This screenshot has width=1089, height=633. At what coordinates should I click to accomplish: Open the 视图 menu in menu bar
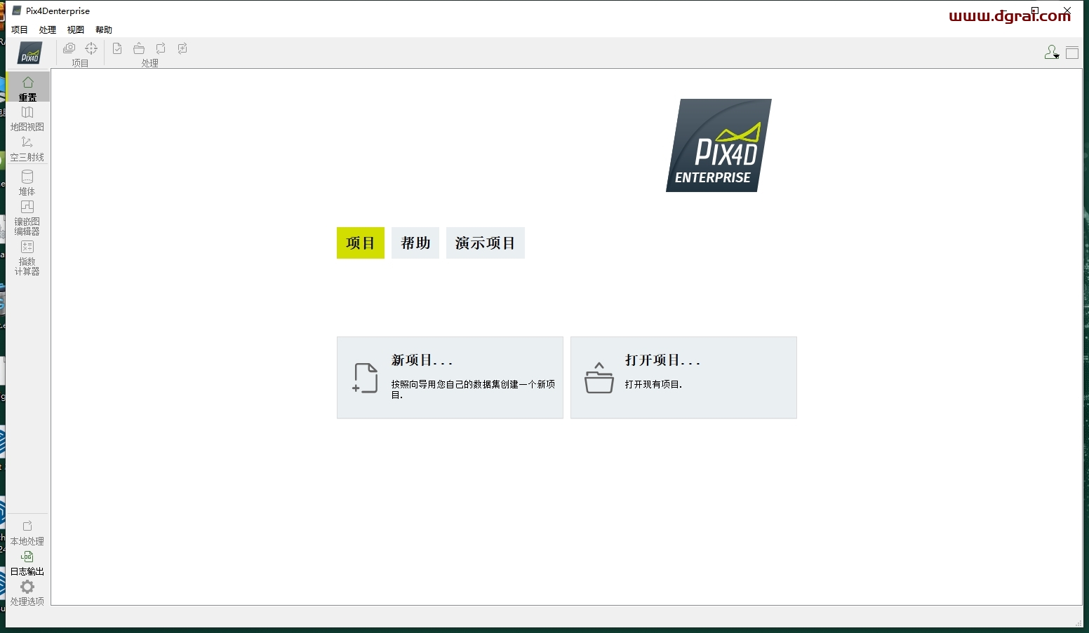pos(76,29)
